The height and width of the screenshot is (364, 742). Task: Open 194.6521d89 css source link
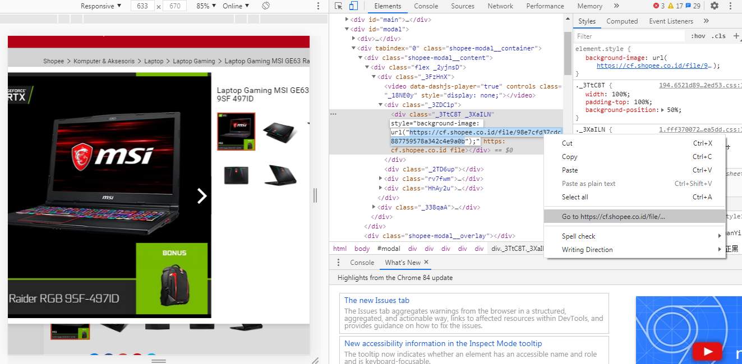pyautogui.click(x=700, y=85)
